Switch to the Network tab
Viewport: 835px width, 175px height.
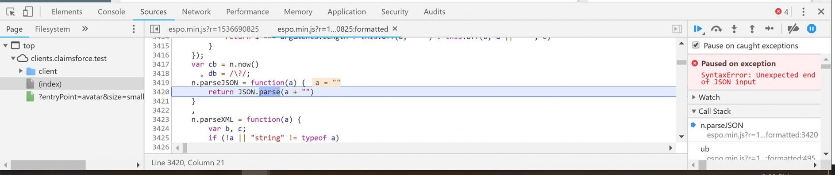tap(196, 11)
